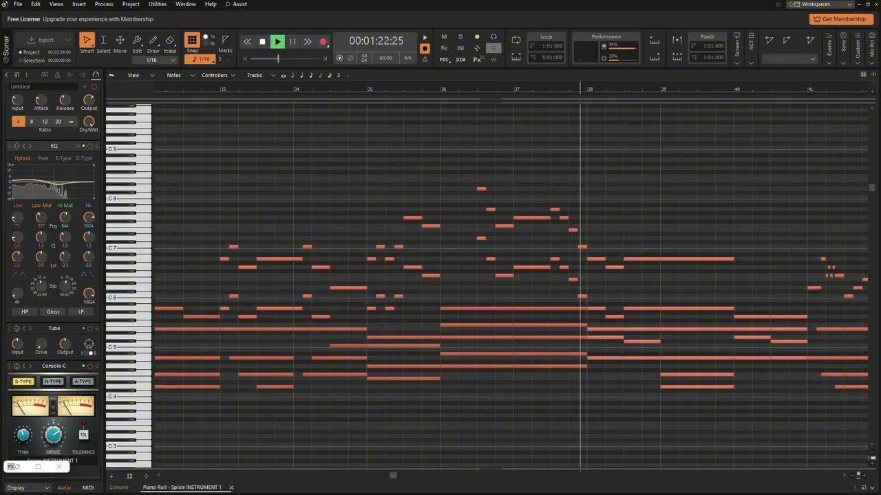Adjust the compressor Attack knob
The width and height of the screenshot is (881, 495).
point(41,100)
